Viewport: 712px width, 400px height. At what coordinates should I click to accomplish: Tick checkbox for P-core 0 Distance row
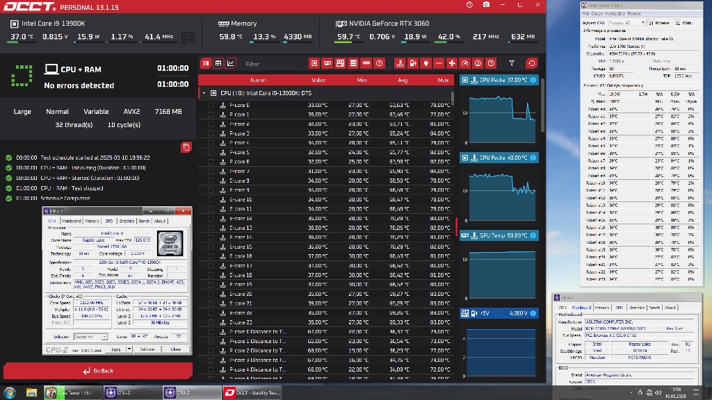click(211, 332)
